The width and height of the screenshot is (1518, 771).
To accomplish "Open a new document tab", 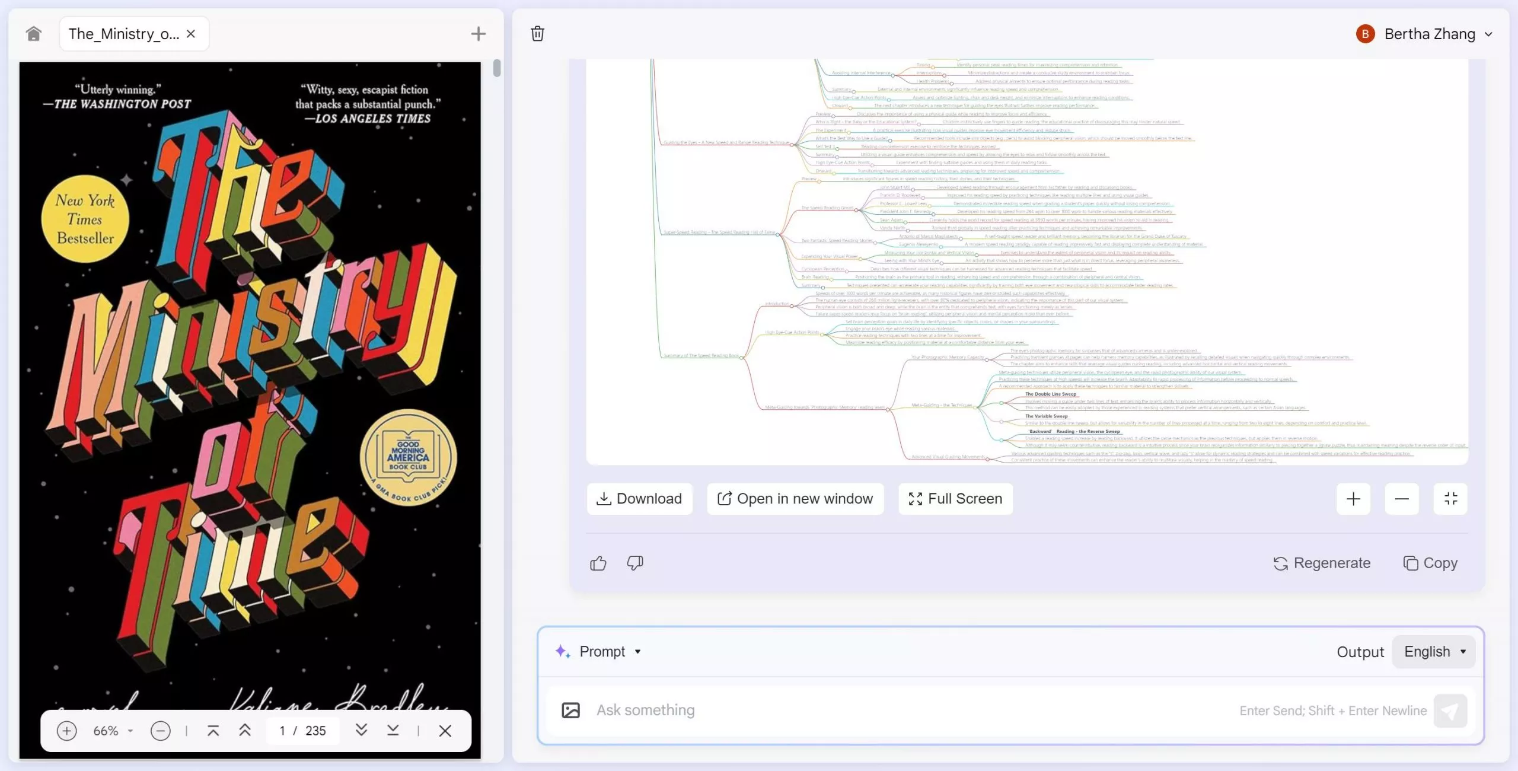I will click(478, 34).
